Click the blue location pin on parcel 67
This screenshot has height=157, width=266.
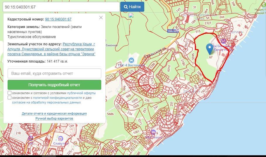click(x=210, y=49)
